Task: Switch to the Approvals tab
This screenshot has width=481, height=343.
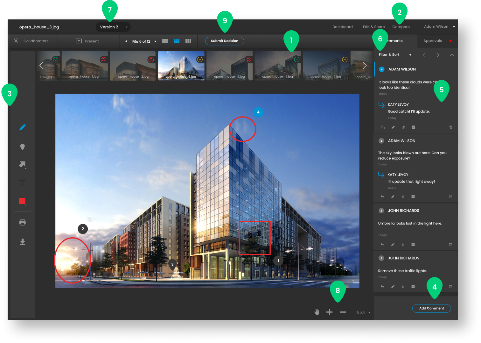Action: pyautogui.click(x=433, y=41)
